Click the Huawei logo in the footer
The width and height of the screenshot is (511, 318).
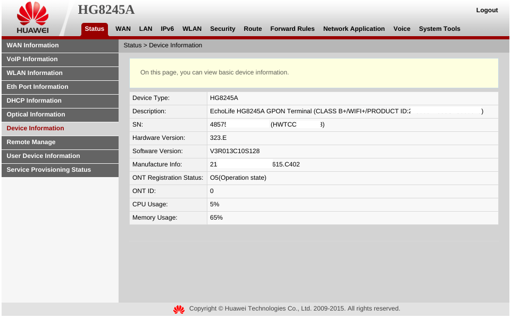(x=179, y=309)
